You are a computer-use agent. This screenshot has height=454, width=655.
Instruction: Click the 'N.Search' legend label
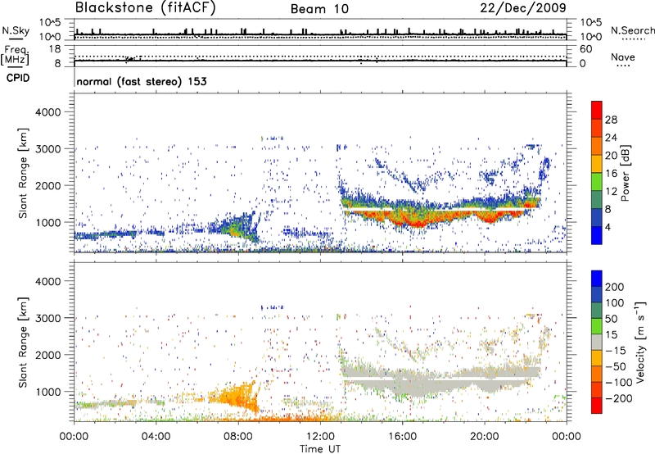[x=632, y=30]
